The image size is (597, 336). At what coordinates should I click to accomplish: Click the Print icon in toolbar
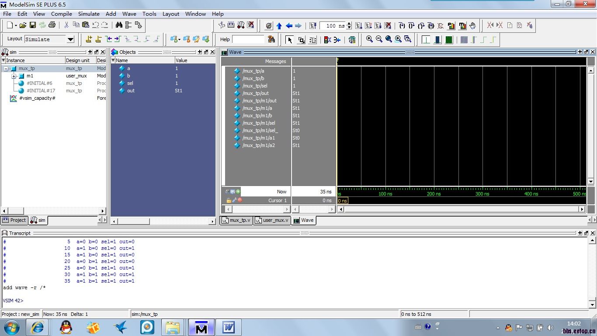pyautogui.click(x=52, y=25)
